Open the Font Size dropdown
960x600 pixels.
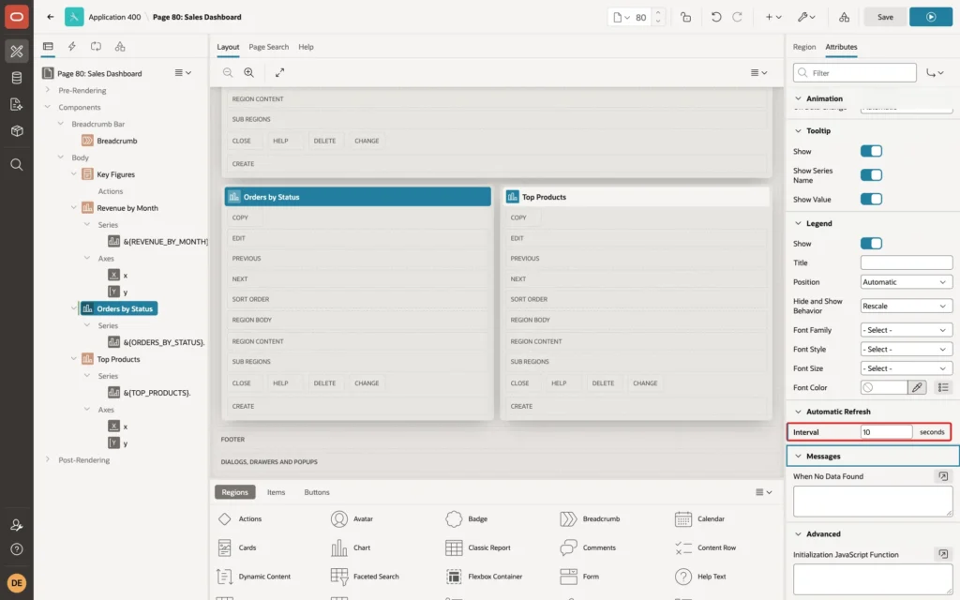[907, 368]
